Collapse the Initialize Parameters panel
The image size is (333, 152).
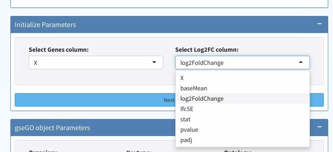point(319,24)
